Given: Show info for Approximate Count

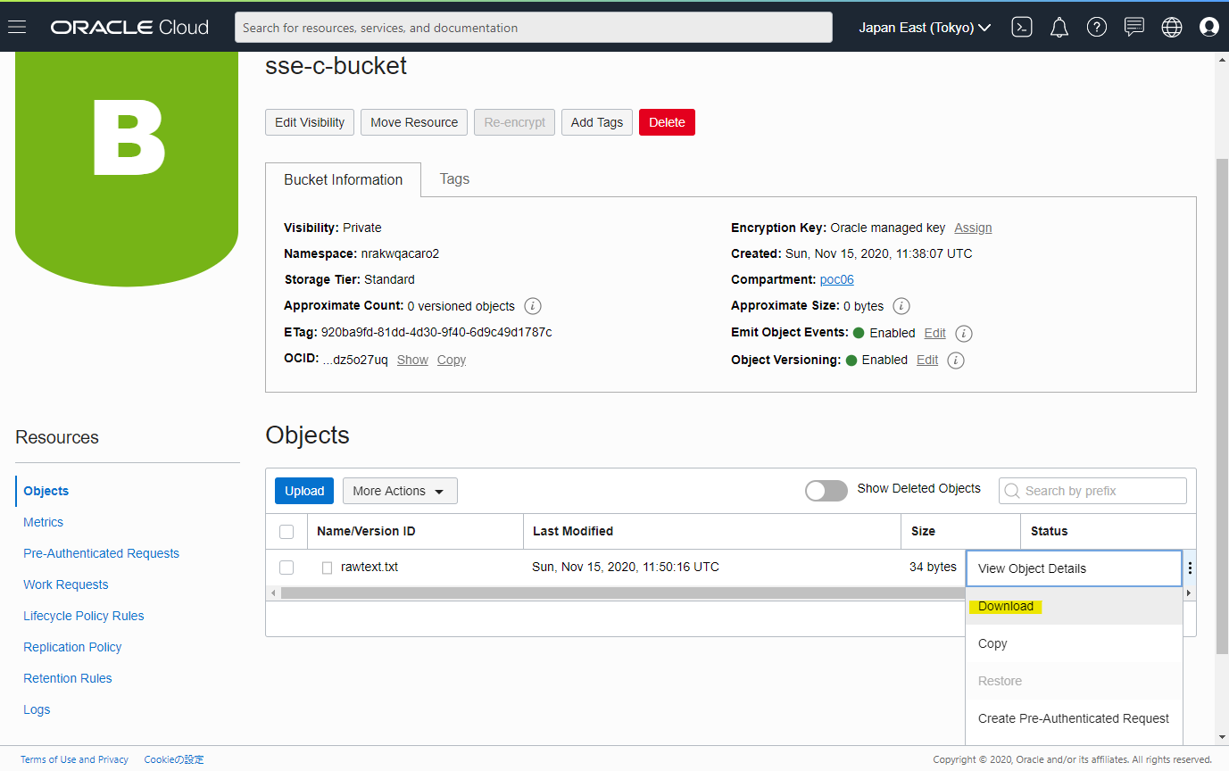Looking at the screenshot, I should [533, 306].
